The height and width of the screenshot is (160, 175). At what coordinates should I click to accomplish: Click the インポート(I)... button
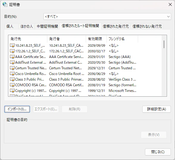(x=17, y=109)
